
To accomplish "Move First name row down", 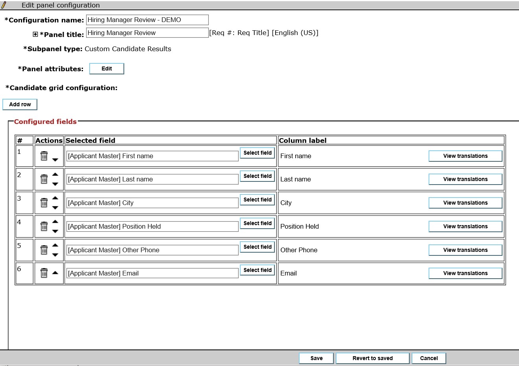I will click(x=55, y=160).
